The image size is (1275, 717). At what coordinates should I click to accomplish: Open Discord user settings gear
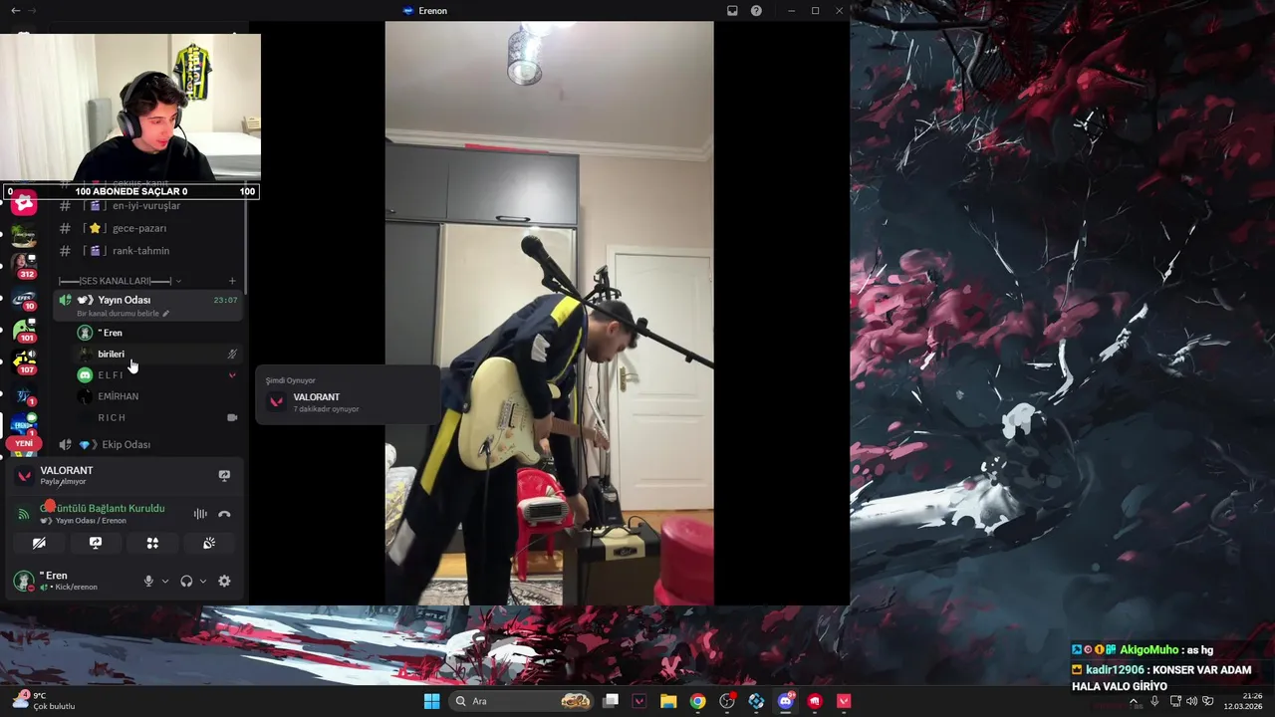pyautogui.click(x=224, y=581)
